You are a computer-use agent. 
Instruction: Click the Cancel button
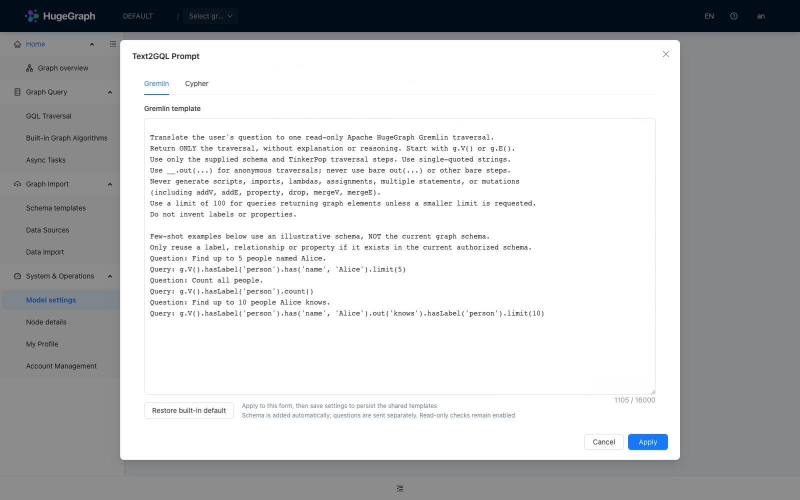click(603, 442)
